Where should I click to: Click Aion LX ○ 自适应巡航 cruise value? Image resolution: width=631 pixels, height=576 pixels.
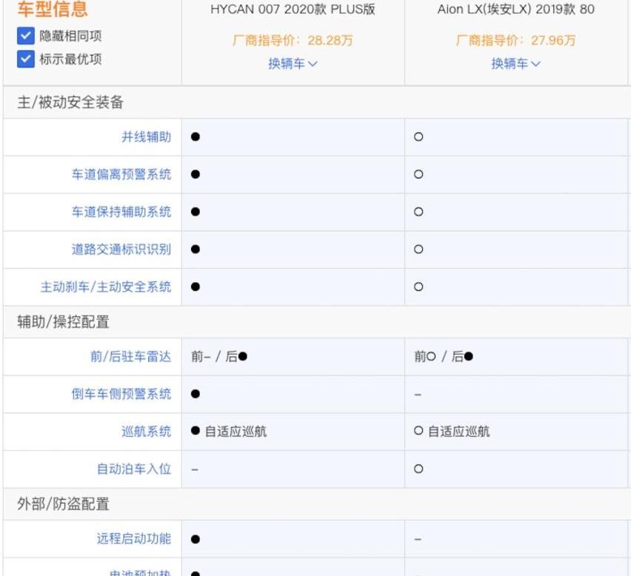452,432
